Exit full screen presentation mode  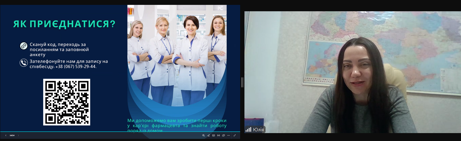click(235, 135)
